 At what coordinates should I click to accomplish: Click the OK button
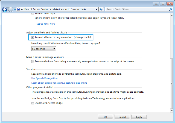(x=105, y=117)
